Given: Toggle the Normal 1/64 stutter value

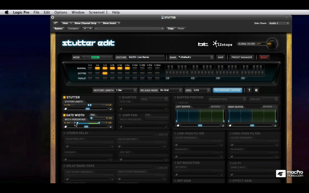Looking at the screenshot, I should [x=127, y=68].
